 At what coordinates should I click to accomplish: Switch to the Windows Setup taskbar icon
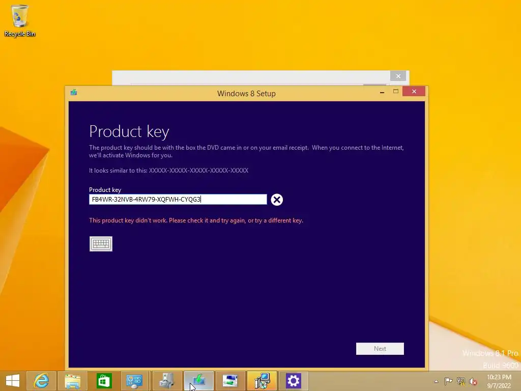(x=199, y=381)
